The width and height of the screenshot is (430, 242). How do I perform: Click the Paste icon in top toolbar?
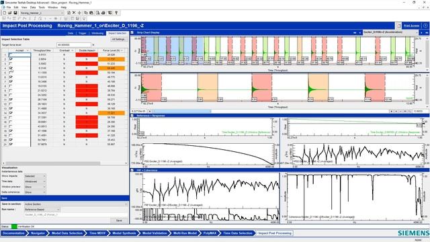(x=91, y=13)
